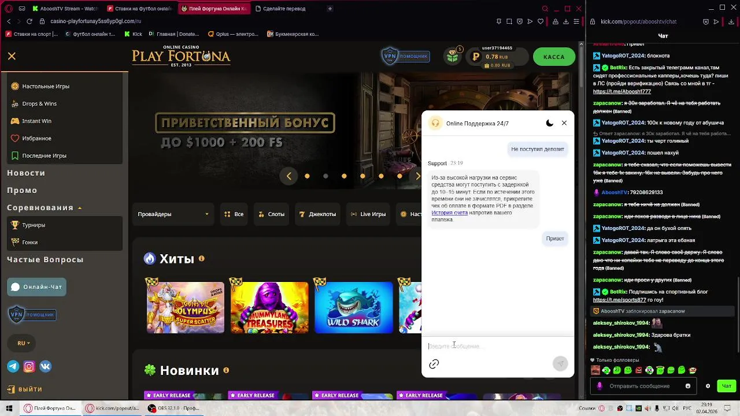Select the fourth carousel dot
740x416 pixels.
(x=362, y=176)
